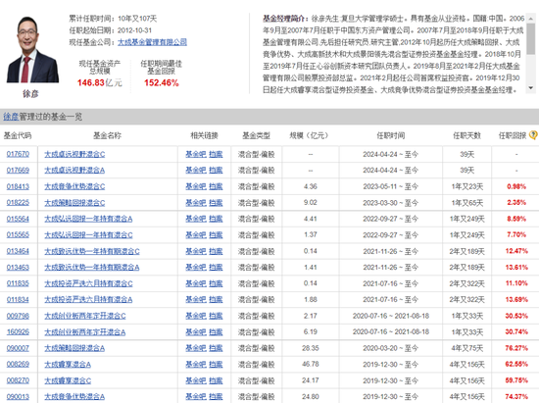The height and width of the screenshot is (403, 539).
Task: Open the 大成睿享混合C fund page
Action: tap(68, 380)
